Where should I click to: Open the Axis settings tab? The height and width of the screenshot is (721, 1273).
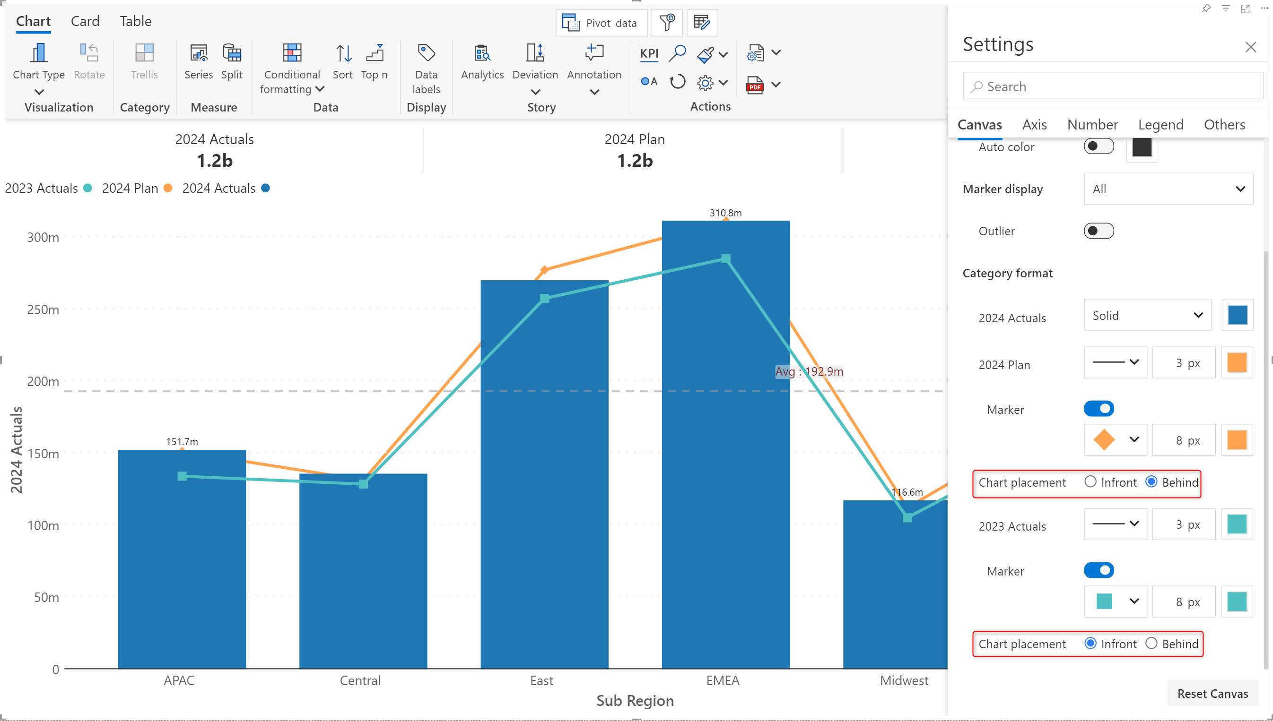1034,124
